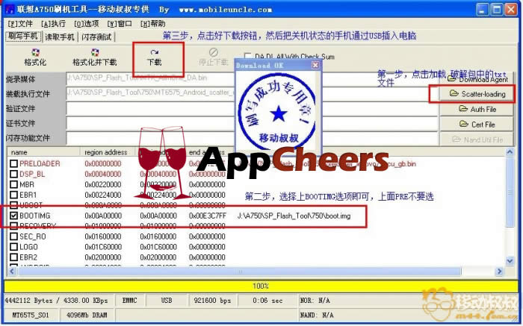Switch to the 读取手机 tab
Image resolution: width=523 pixels, height=326 pixels.
click(x=60, y=37)
